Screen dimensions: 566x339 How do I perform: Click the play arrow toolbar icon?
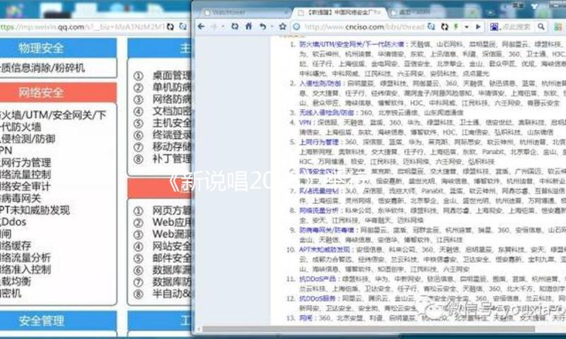pyautogui.click(x=478, y=27)
